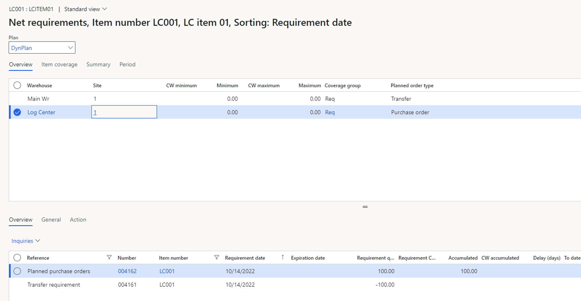Toggle select-all circle in Warehouse grid header

pos(17,86)
